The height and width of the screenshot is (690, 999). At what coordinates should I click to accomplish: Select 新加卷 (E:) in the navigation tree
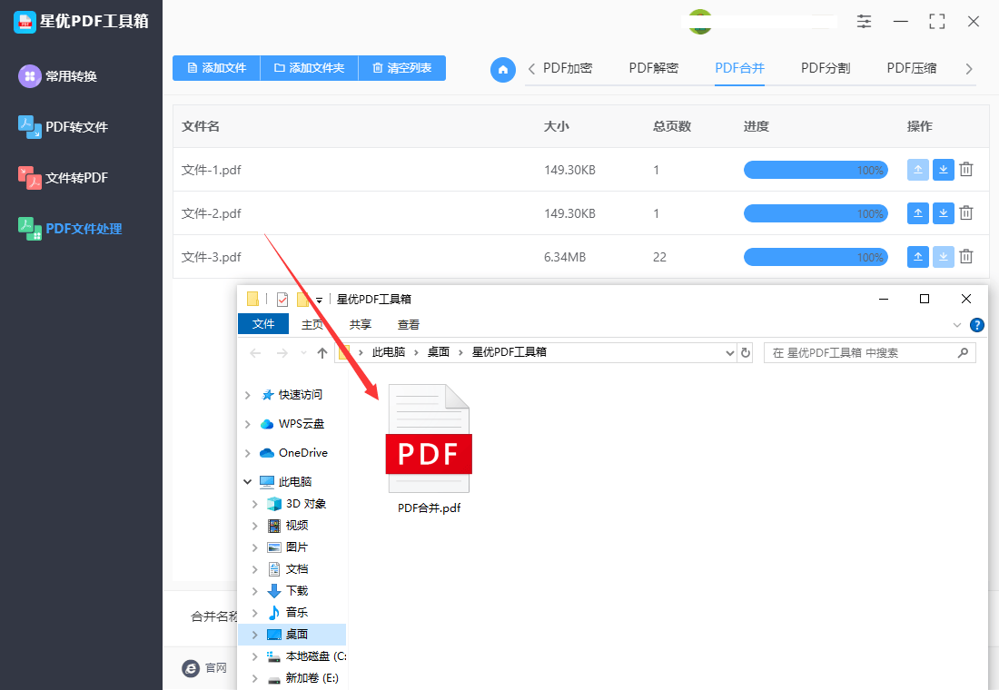303,678
